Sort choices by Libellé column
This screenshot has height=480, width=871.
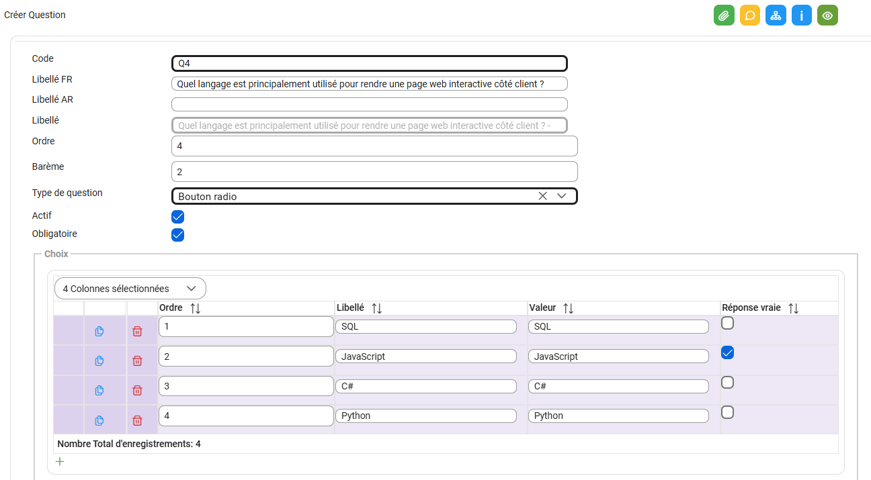pyautogui.click(x=376, y=308)
